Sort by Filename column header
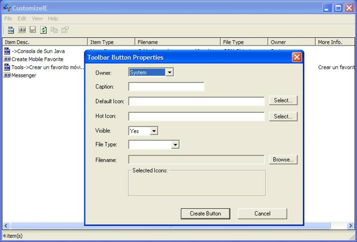Viewport: 357px width, 242px height. click(x=177, y=42)
